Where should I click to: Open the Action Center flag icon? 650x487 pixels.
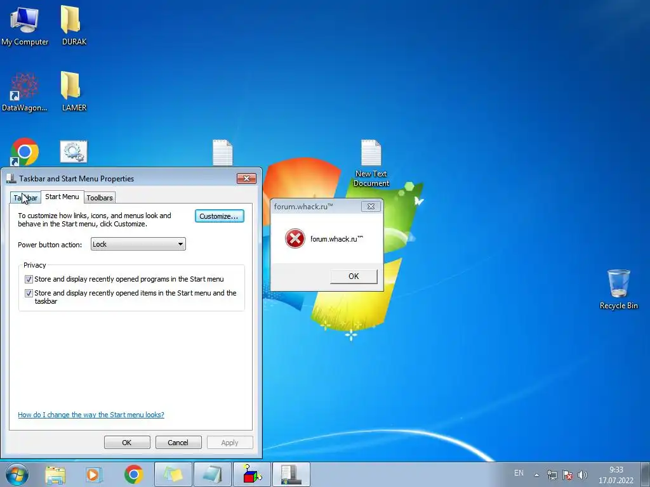pos(567,475)
